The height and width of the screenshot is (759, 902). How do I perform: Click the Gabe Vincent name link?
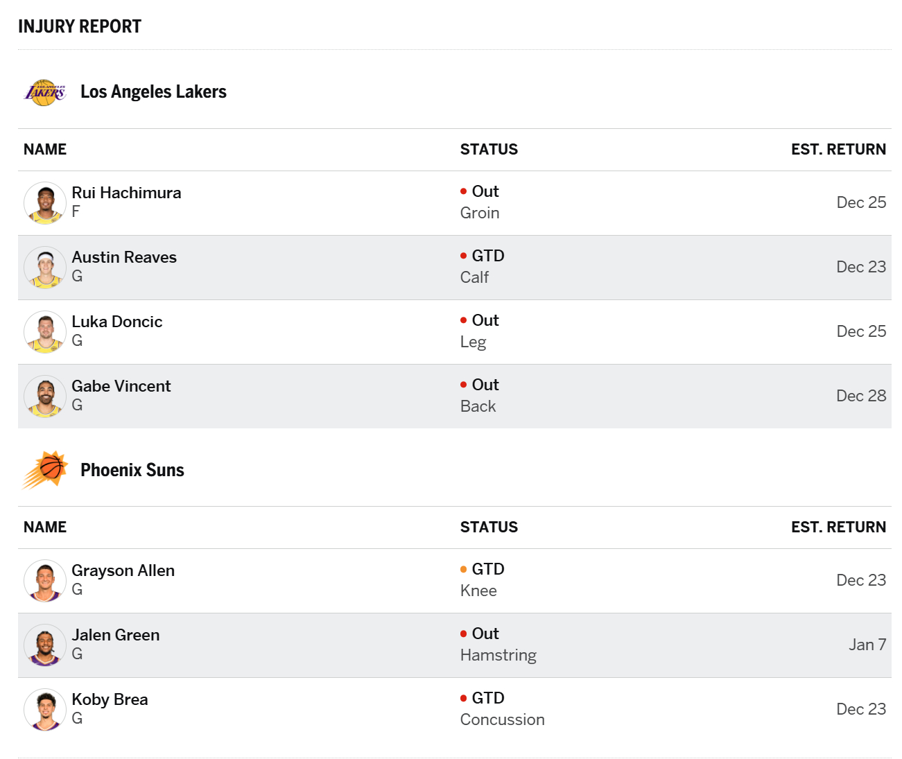[x=121, y=386]
